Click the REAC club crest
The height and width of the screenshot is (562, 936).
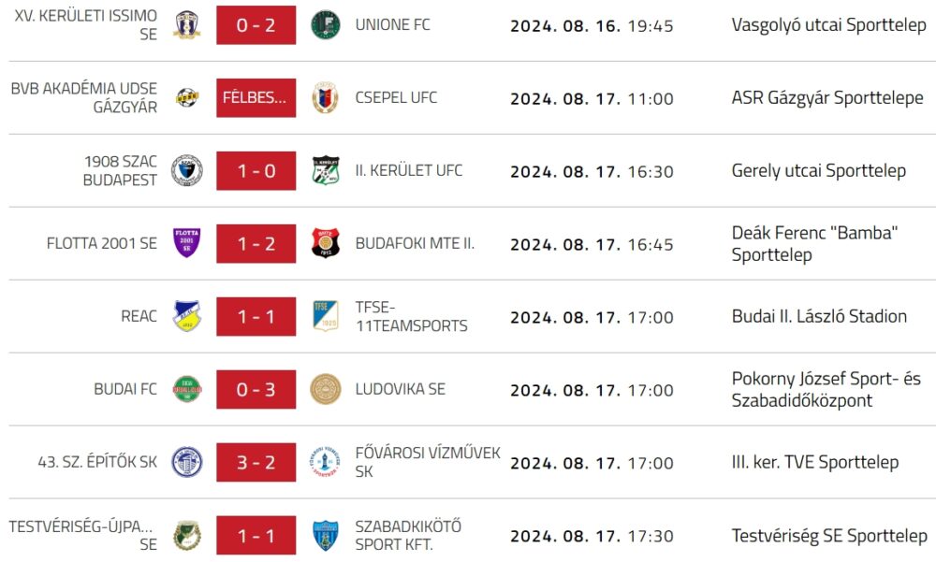click(x=187, y=316)
